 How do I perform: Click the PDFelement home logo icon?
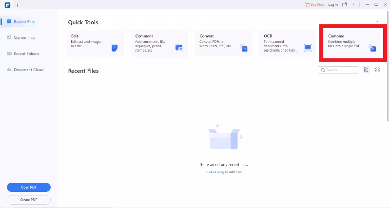pyautogui.click(x=7, y=5)
